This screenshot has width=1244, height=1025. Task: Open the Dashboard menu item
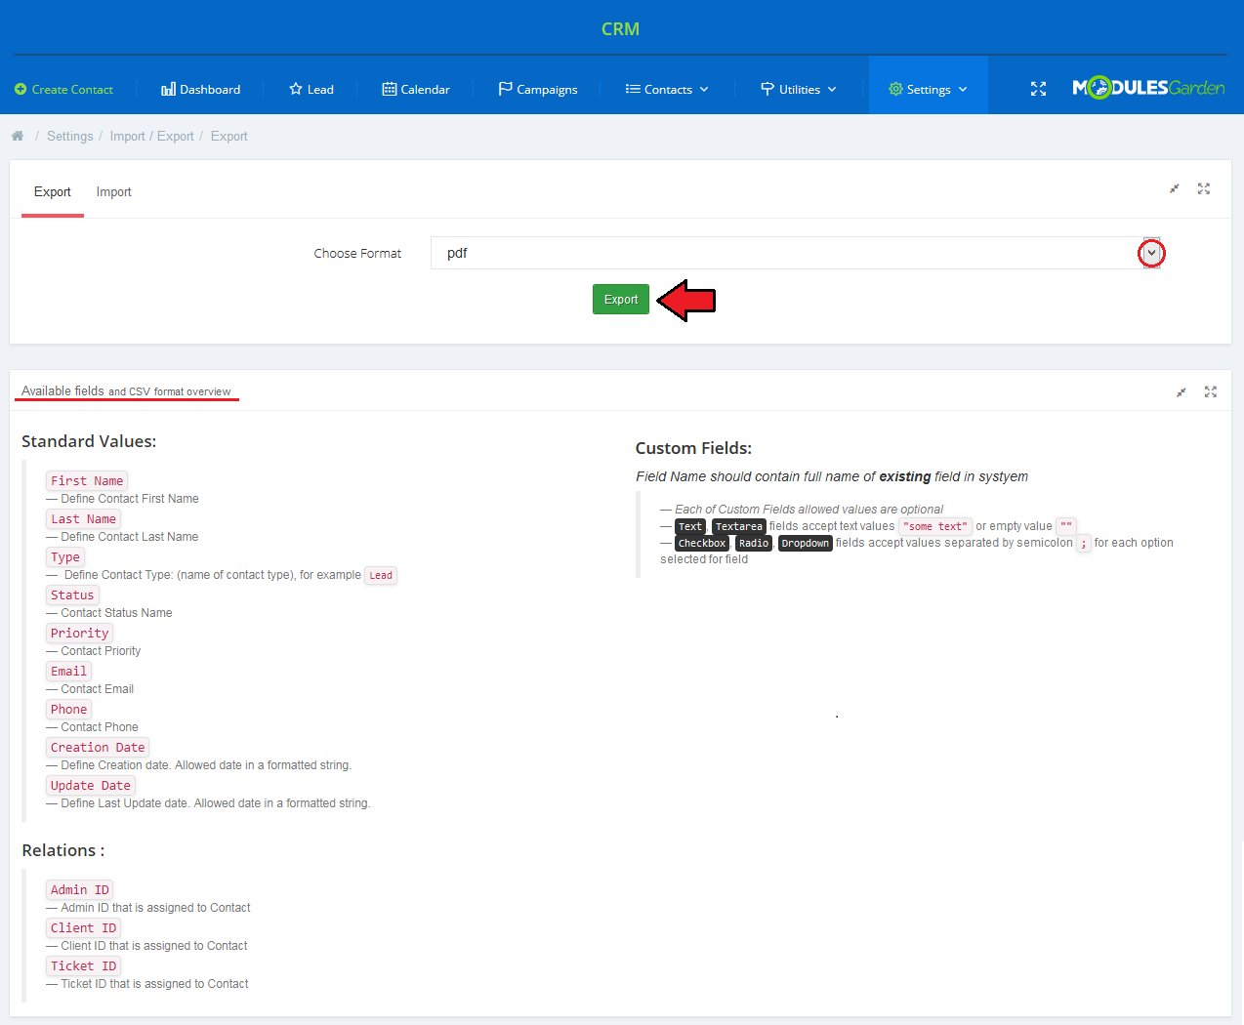[x=200, y=89]
